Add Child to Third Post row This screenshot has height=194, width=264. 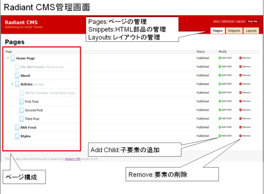pos(225,118)
